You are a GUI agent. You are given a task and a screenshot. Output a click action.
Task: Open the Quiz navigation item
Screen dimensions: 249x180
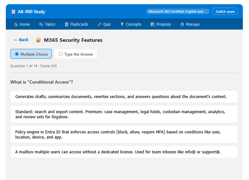point(104,24)
